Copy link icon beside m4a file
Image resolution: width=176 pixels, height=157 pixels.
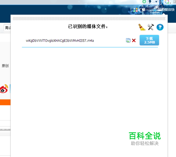coord(128,40)
